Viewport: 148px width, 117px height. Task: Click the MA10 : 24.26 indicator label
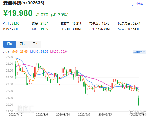39,52
